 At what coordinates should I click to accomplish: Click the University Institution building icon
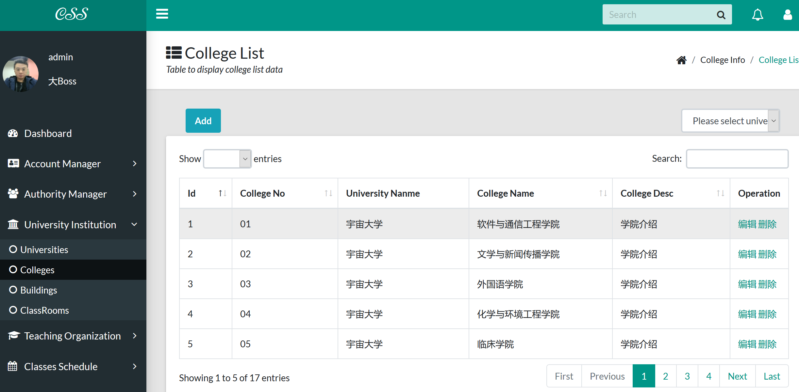[13, 224]
